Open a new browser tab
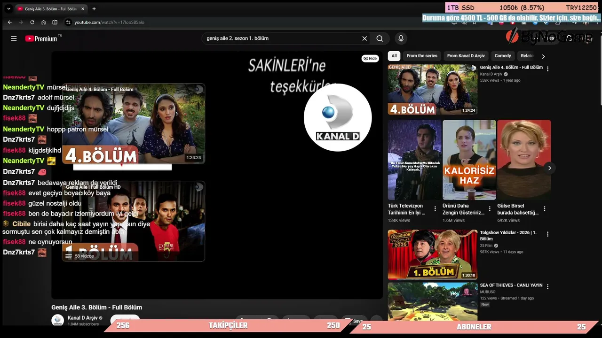602x338 pixels. click(94, 8)
